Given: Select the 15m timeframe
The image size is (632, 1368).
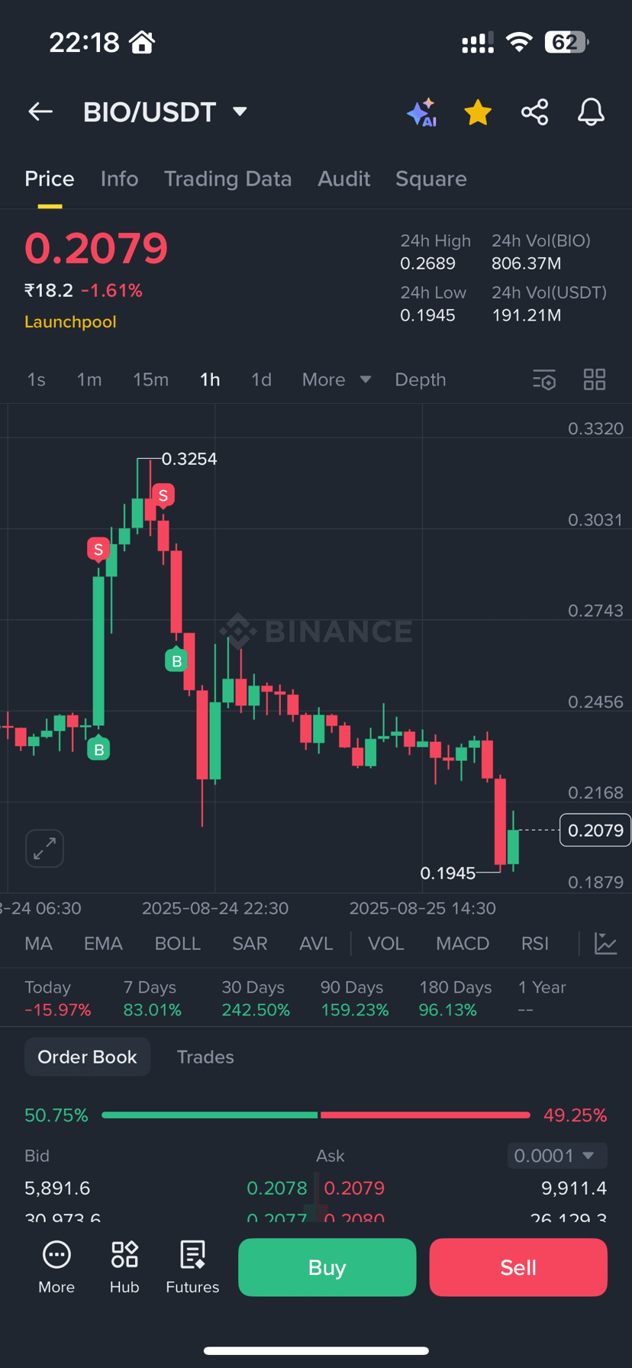Looking at the screenshot, I should coord(150,379).
